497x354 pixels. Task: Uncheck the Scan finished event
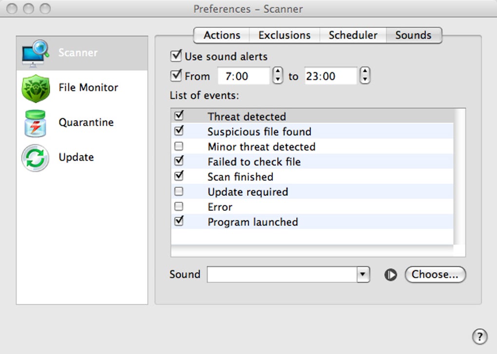pyautogui.click(x=179, y=176)
